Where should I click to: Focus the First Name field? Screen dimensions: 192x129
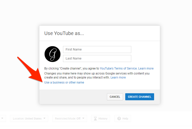[97, 49]
